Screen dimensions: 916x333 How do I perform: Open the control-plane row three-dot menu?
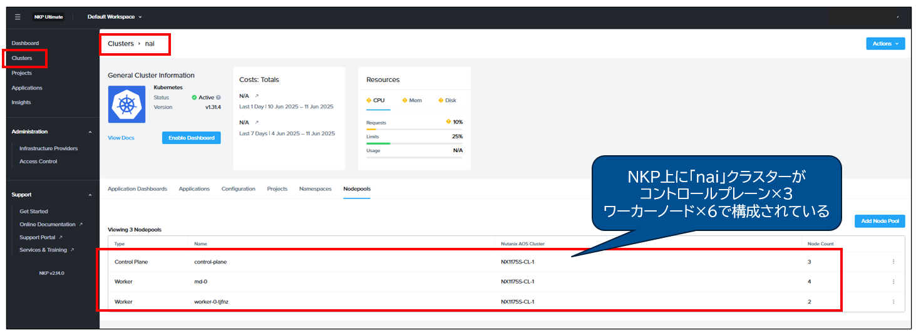[893, 262]
